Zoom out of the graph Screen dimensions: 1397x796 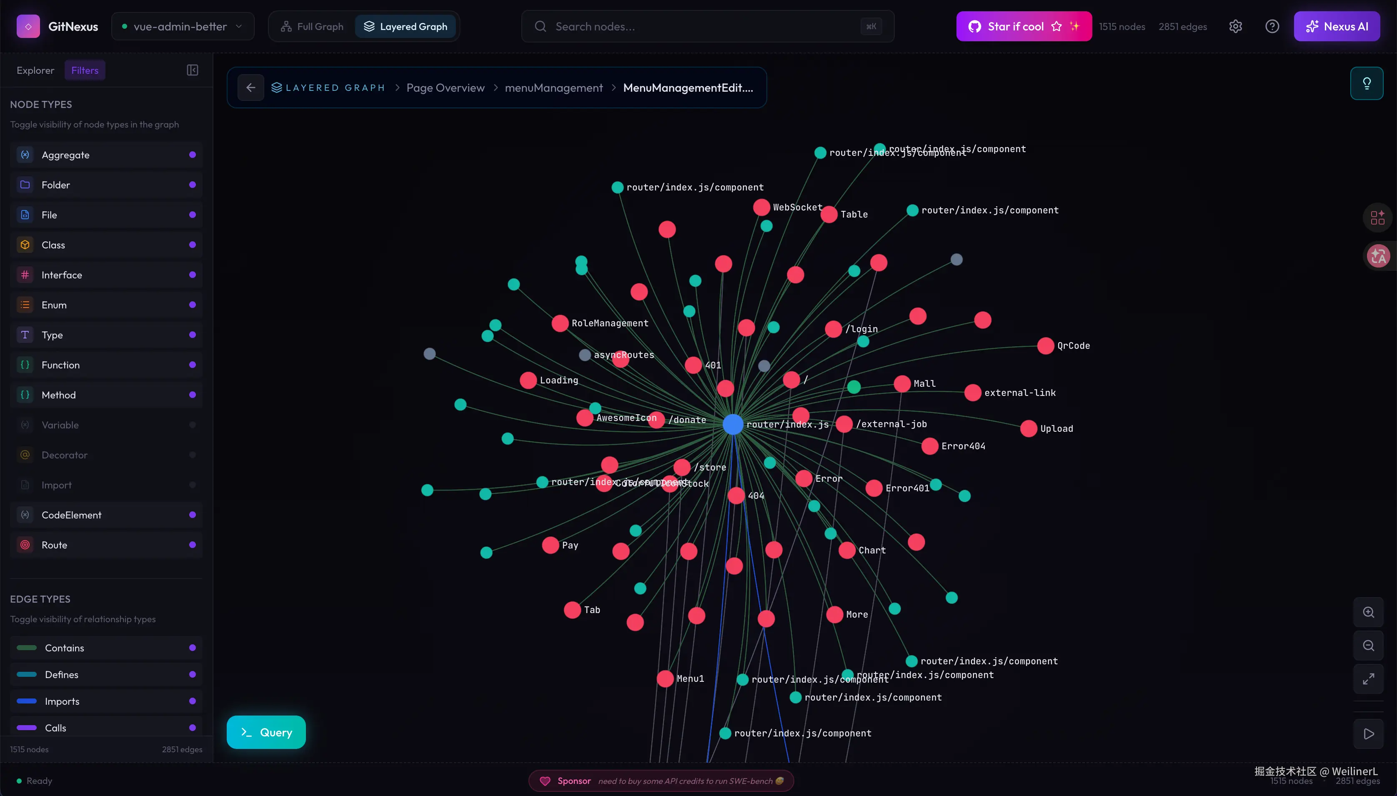tap(1369, 646)
